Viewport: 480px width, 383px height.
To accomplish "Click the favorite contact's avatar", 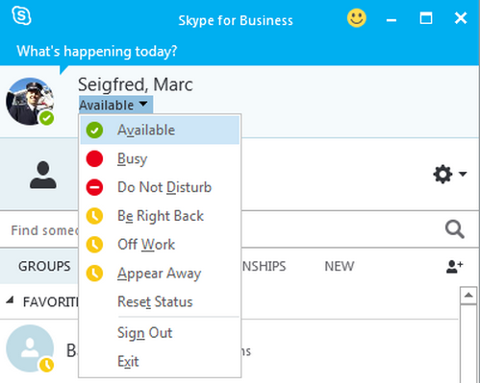I will click(30, 348).
